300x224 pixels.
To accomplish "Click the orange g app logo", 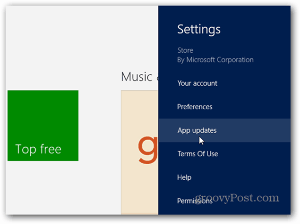I will coord(148,150).
